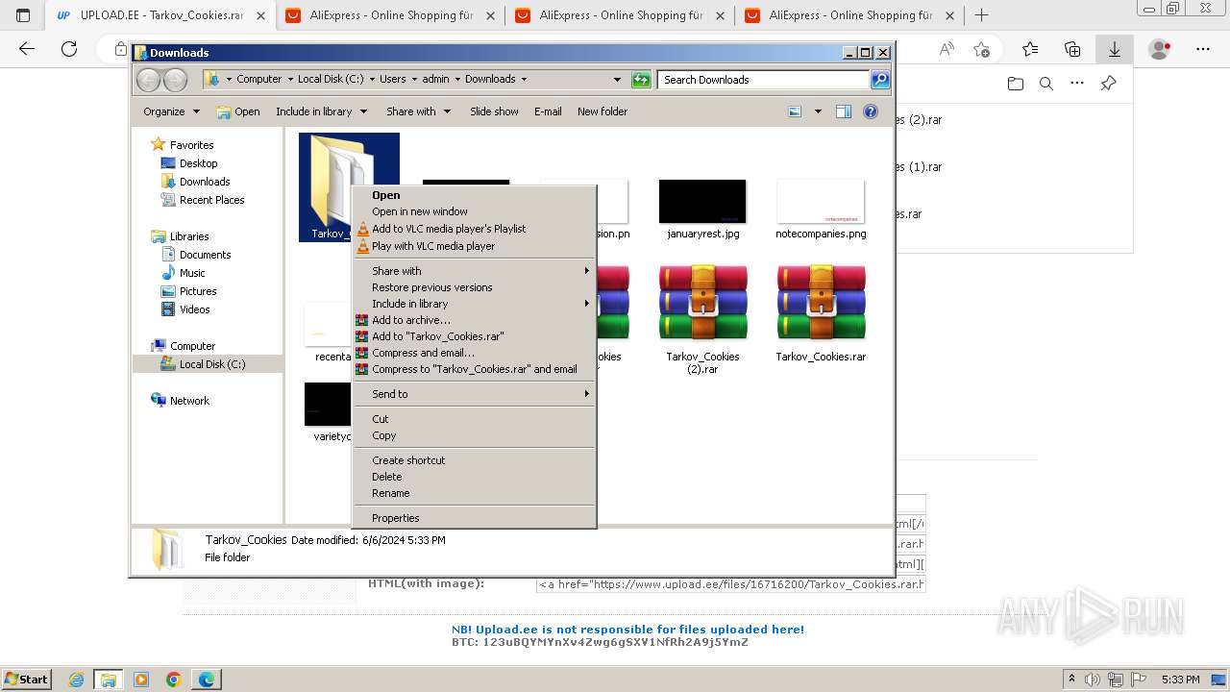Open Edge settings and more menu
This screenshot has width=1230, height=692.
tap(1203, 49)
